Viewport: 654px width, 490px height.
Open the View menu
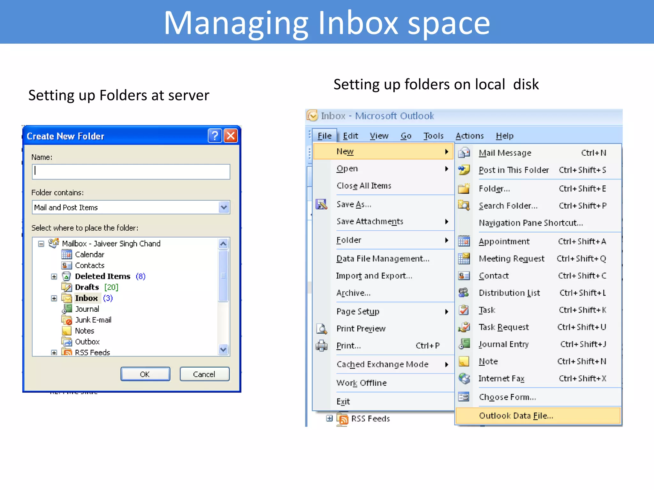379,136
